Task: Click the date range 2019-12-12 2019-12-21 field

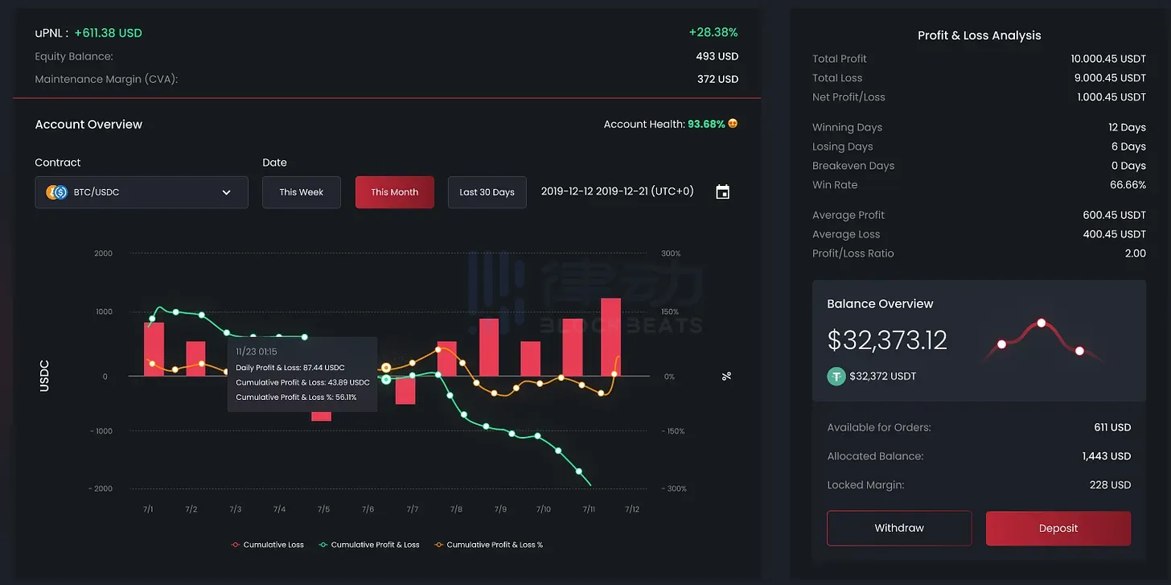Action: click(x=617, y=192)
